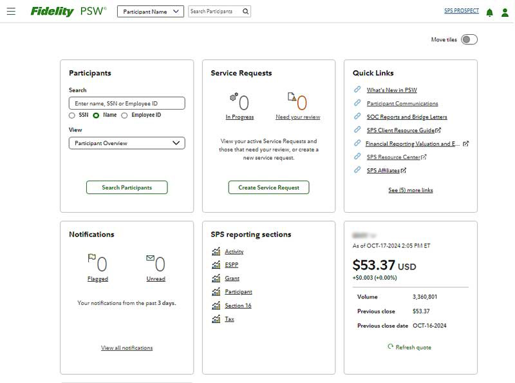Open the hamburger navigation menu
515x383 pixels.
click(x=11, y=12)
